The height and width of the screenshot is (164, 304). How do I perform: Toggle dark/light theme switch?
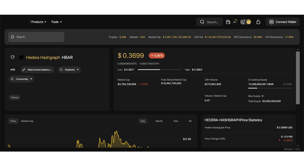tap(246, 22)
